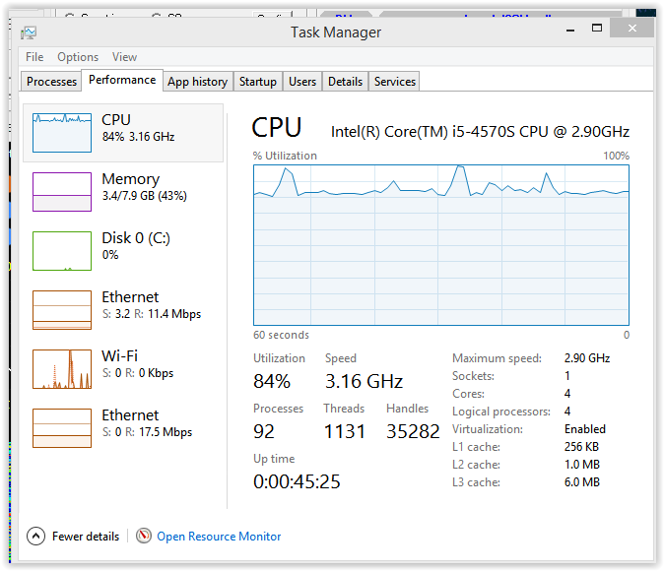Open the View menu

click(124, 57)
